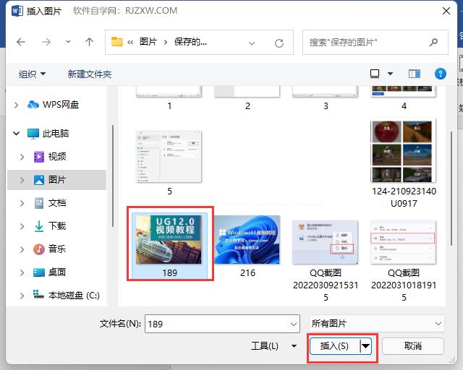Click the yellow folder icon in address bar

pos(117,42)
